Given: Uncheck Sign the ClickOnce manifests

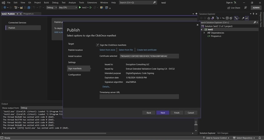Looking at the screenshot, I should [98, 45].
